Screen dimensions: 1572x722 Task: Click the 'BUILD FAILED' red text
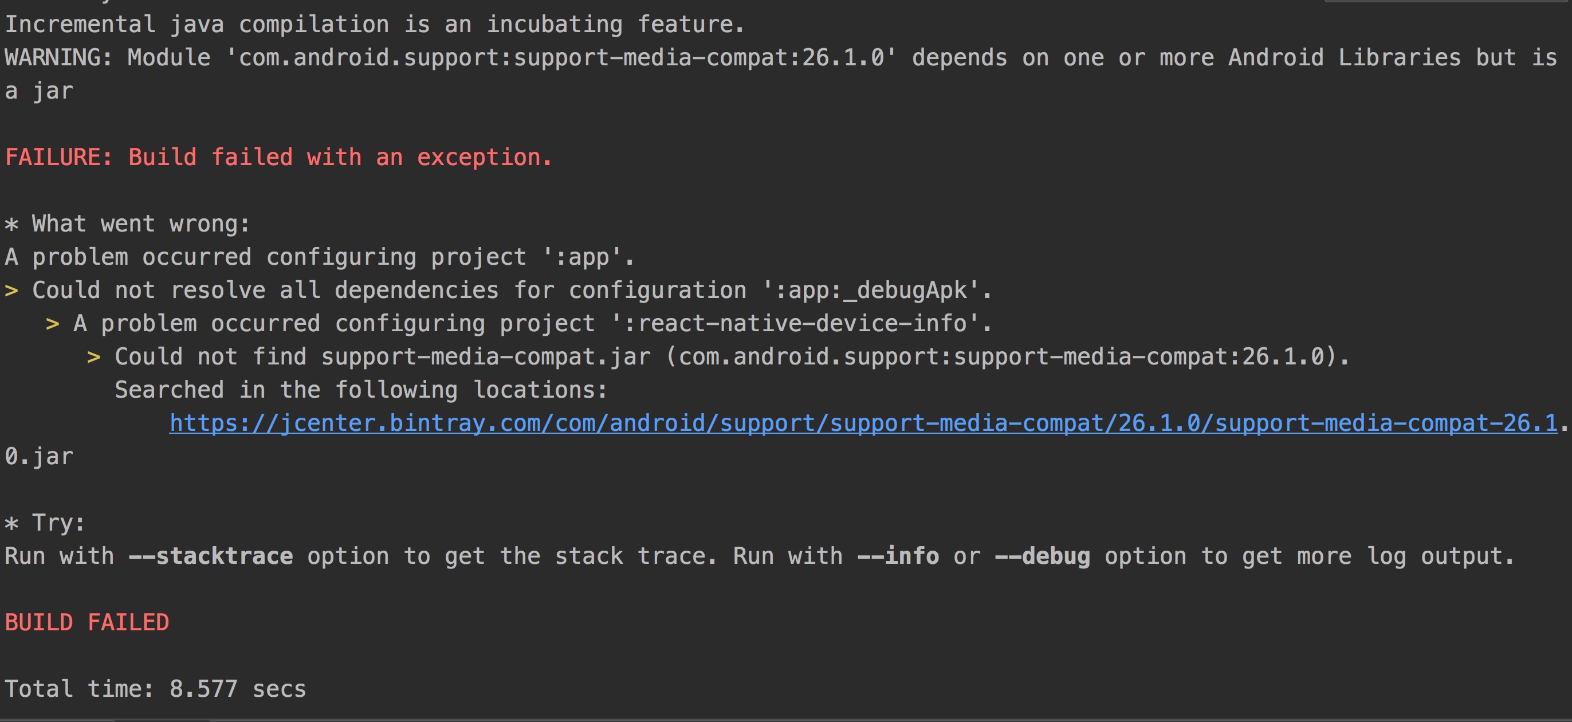click(87, 622)
